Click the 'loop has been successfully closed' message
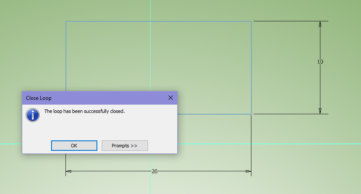 85,111
